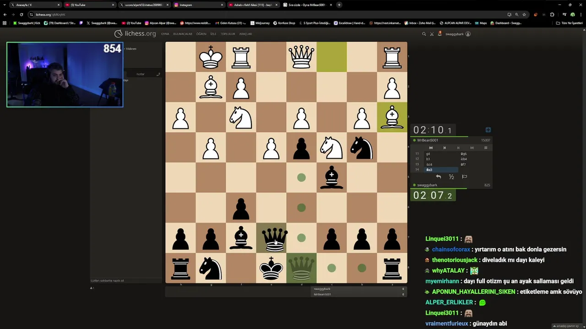Open the TOPLULUK menu
Screen dimensions: 586x329
click(x=228, y=34)
